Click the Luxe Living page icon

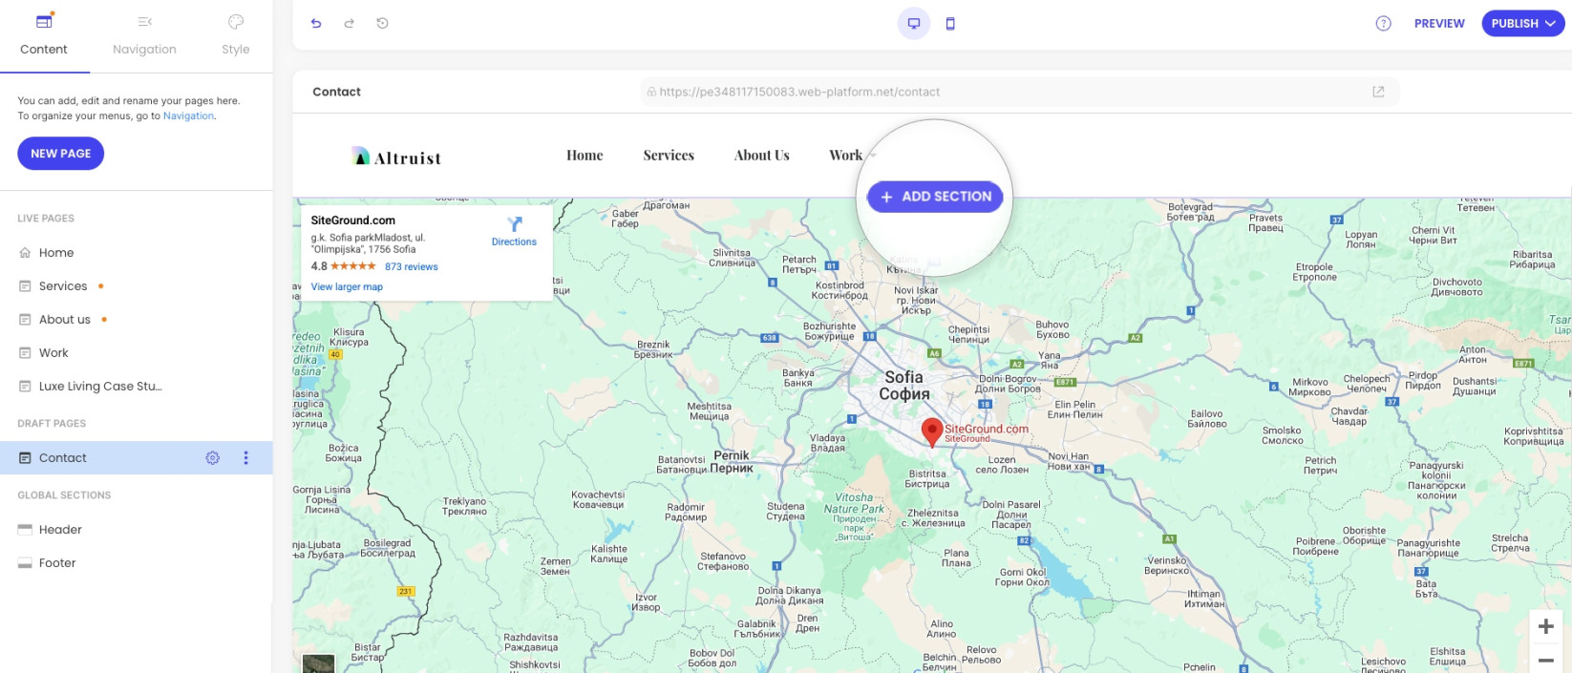click(25, 387)
